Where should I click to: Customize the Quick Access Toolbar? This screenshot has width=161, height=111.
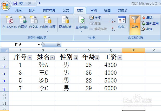[x=40, y=3]
